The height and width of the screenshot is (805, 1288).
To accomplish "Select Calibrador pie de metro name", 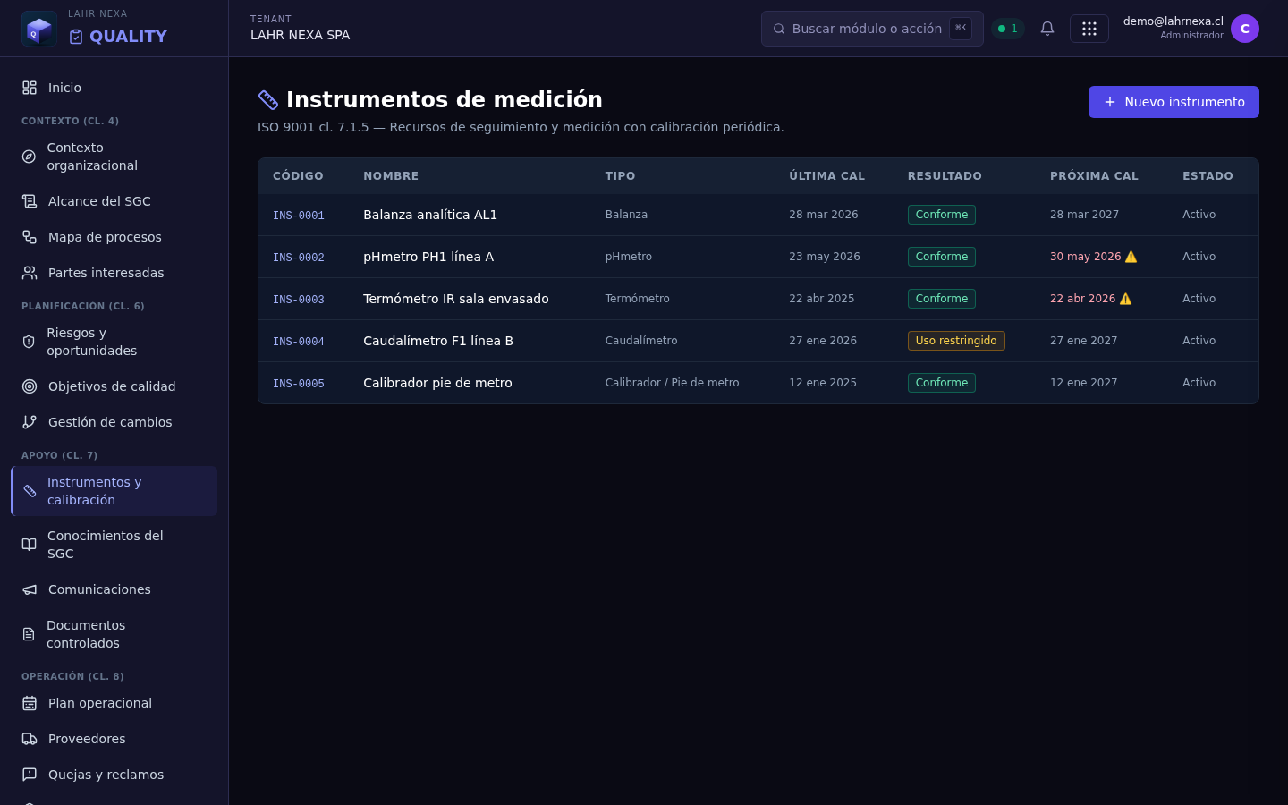I will [437, 383].
